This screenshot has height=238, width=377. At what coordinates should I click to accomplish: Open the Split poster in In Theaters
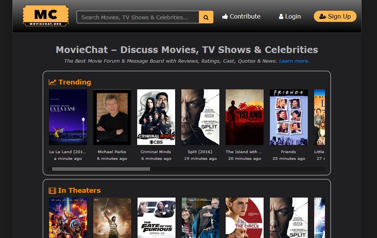(289, 218)
